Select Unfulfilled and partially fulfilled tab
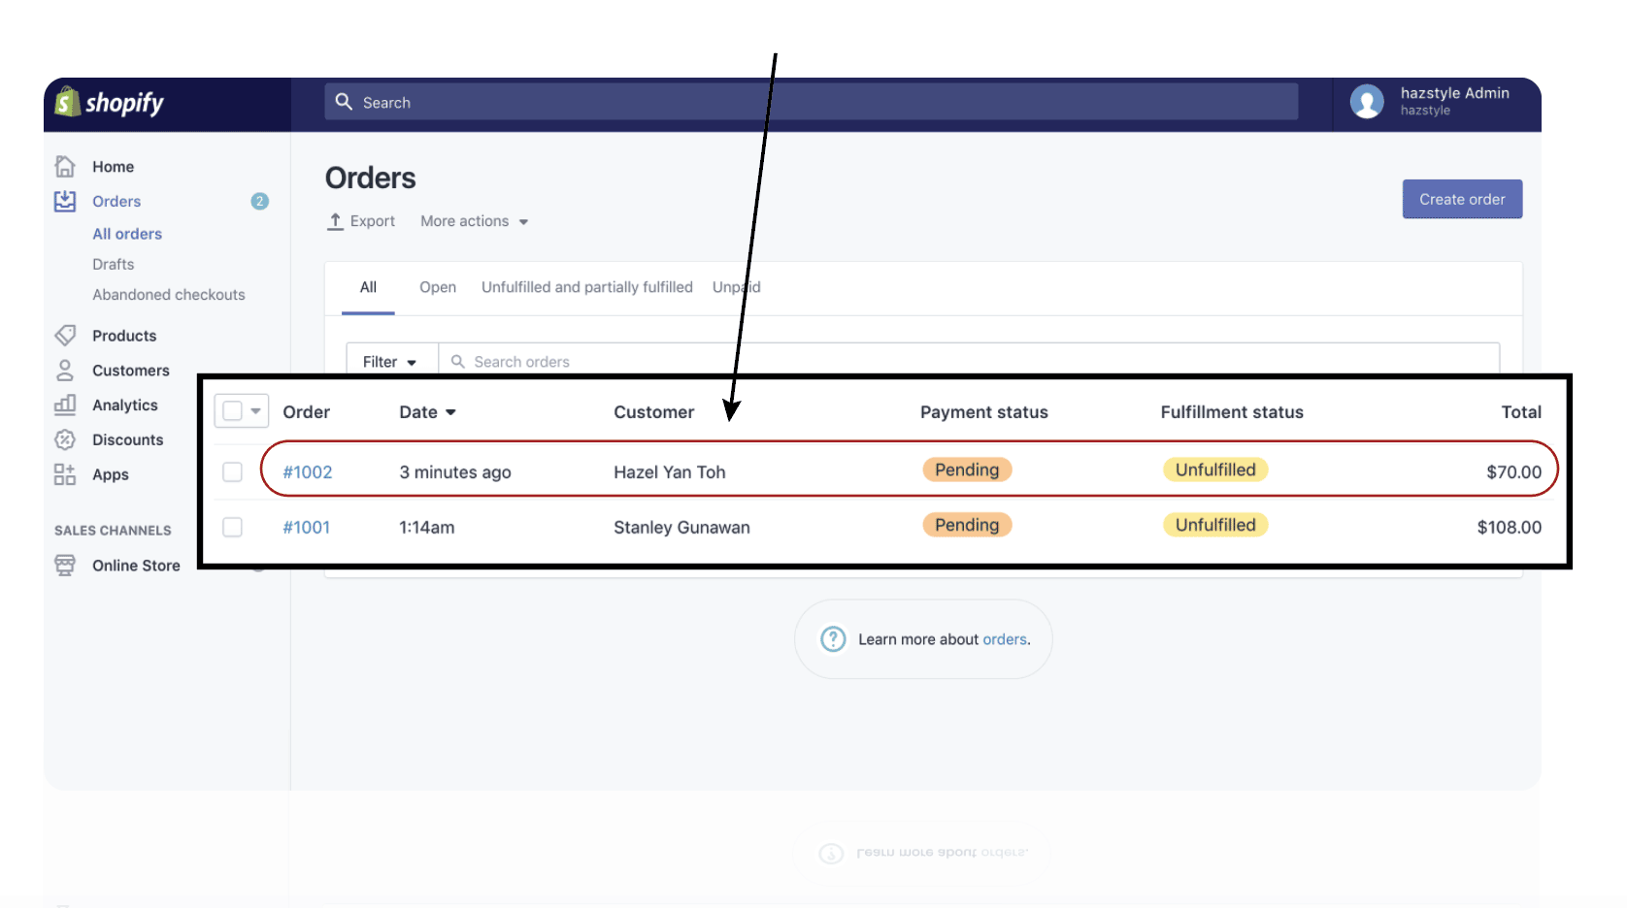1627x908 pixels. click(586, 287)
